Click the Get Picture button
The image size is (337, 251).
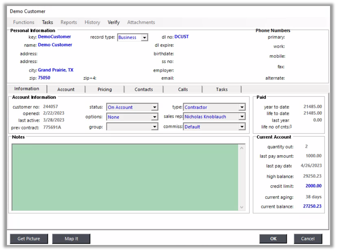pos(29,239)
